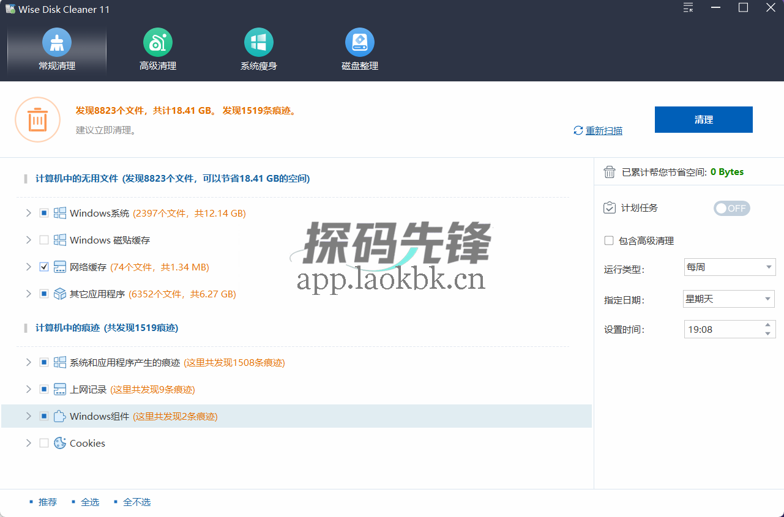Screen dimensions: 784x517
Task: Switch to 高级清理 (Advanced Cleaner)
Action: (157, 49)
